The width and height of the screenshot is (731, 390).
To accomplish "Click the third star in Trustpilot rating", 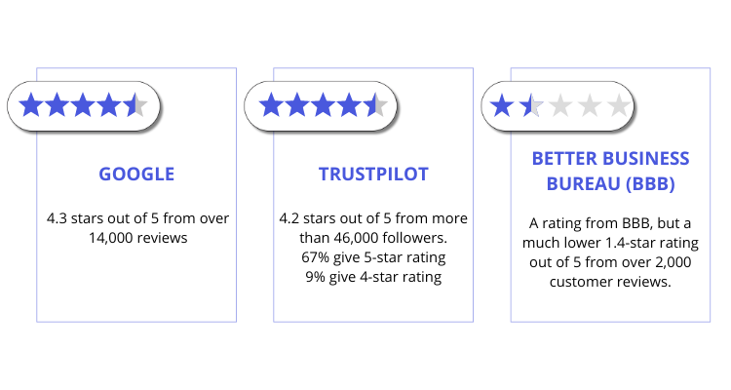I will [323, 105].
